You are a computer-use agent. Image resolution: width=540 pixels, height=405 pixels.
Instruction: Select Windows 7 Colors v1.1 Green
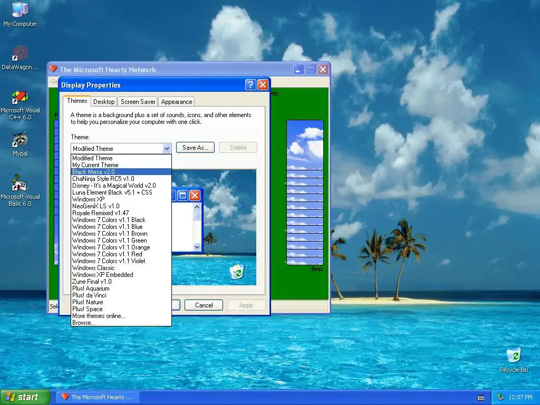(x=121, y=240)
